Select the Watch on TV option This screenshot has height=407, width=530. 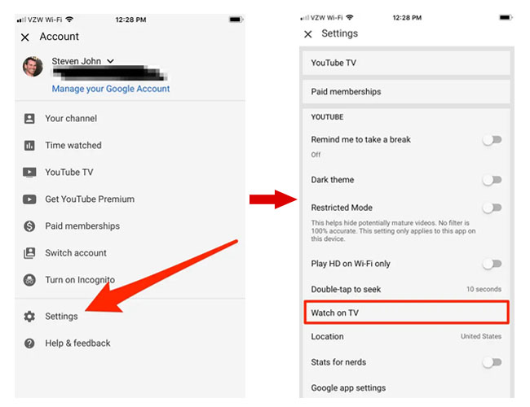pos(406,313)
